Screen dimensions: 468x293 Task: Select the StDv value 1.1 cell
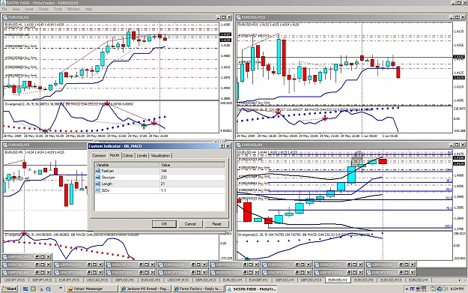192,190
